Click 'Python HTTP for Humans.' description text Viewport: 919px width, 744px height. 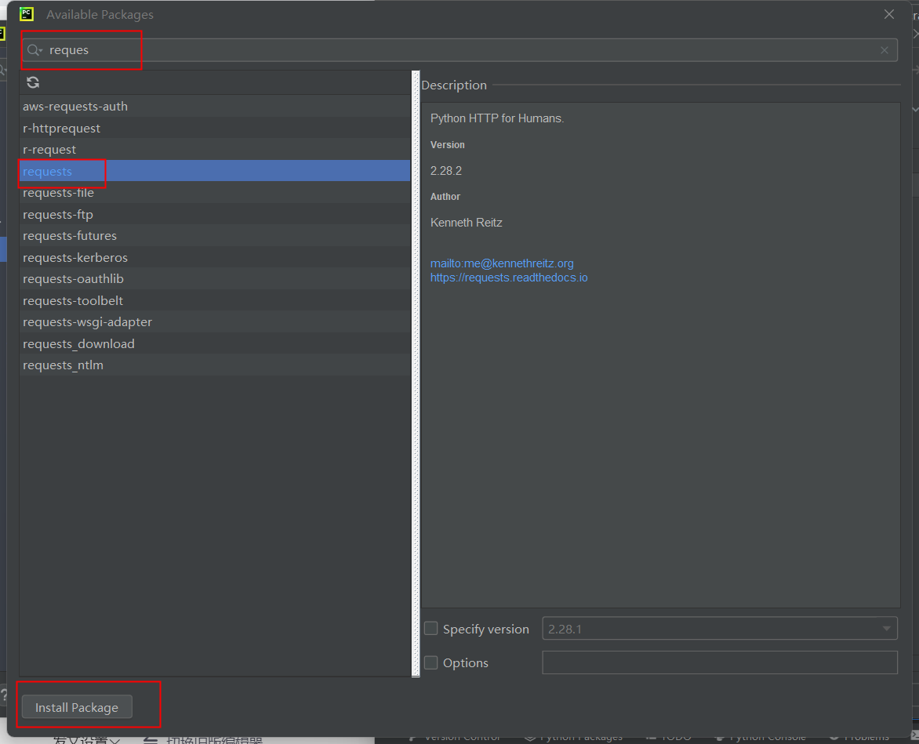coord(497,118)
